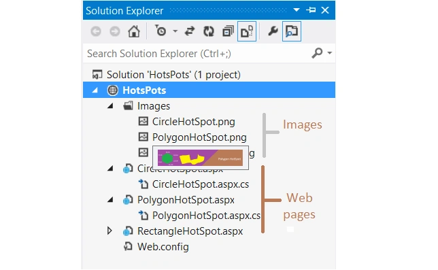Image resolution: width=438 pixels, height=270 pixels.
Task: Click code file icon of CircleHotSpot.aspx.cs
Action: point(144,184)
